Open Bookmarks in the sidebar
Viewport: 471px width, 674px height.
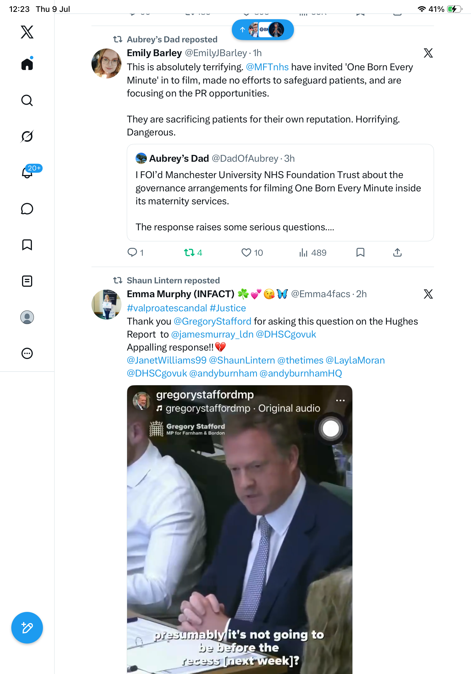tap(27, 245)
